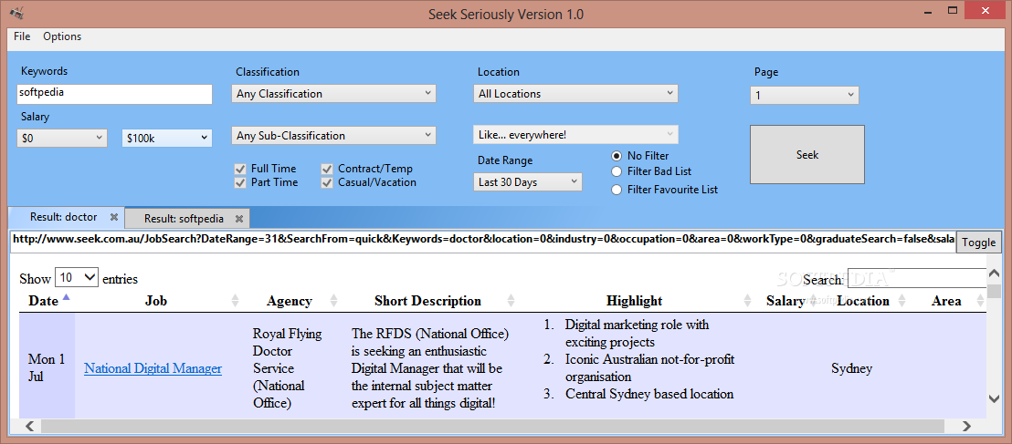Click the Royal Flying Doctor Service agency cell
The height and width of the screenshot is (444, 1012).
point(287,368)
